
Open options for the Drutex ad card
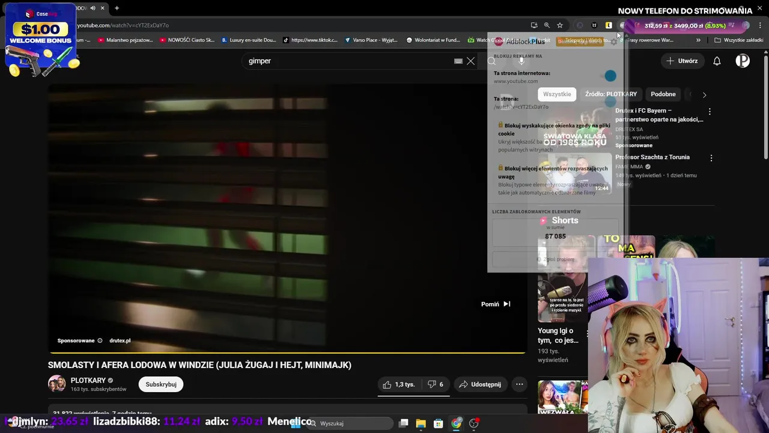(x=710, y=112)
